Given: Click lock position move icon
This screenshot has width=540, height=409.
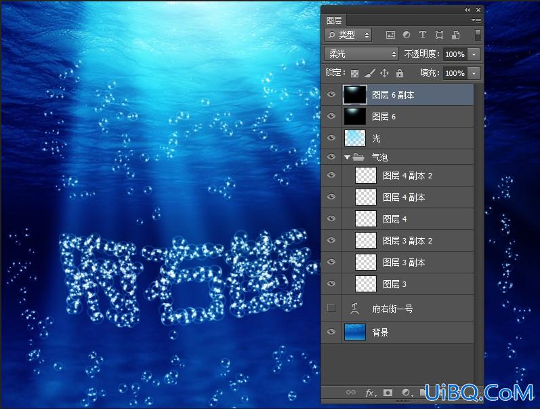Looking at the screenshot, I should 384,73.
